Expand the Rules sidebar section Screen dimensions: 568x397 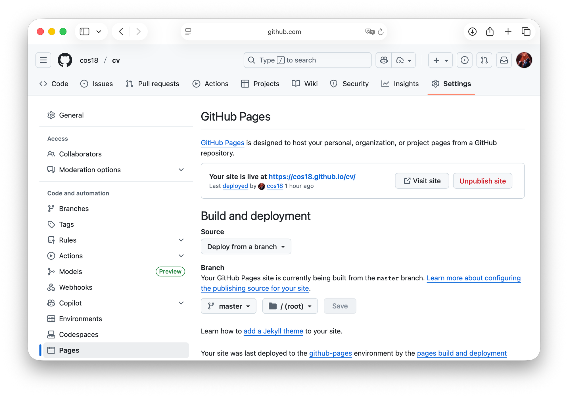pyautogui.click(x=181, y=240)
